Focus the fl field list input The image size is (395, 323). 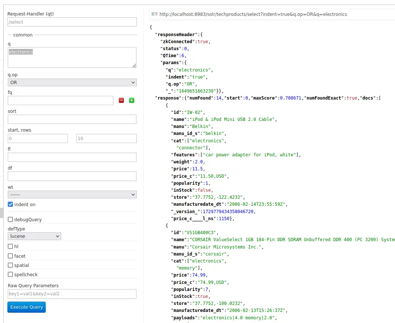click(x=72, y=157)
